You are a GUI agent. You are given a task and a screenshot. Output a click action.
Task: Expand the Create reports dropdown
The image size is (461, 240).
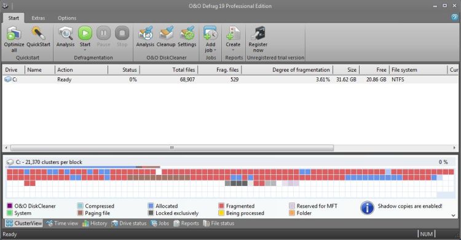[x=233, y=50]
